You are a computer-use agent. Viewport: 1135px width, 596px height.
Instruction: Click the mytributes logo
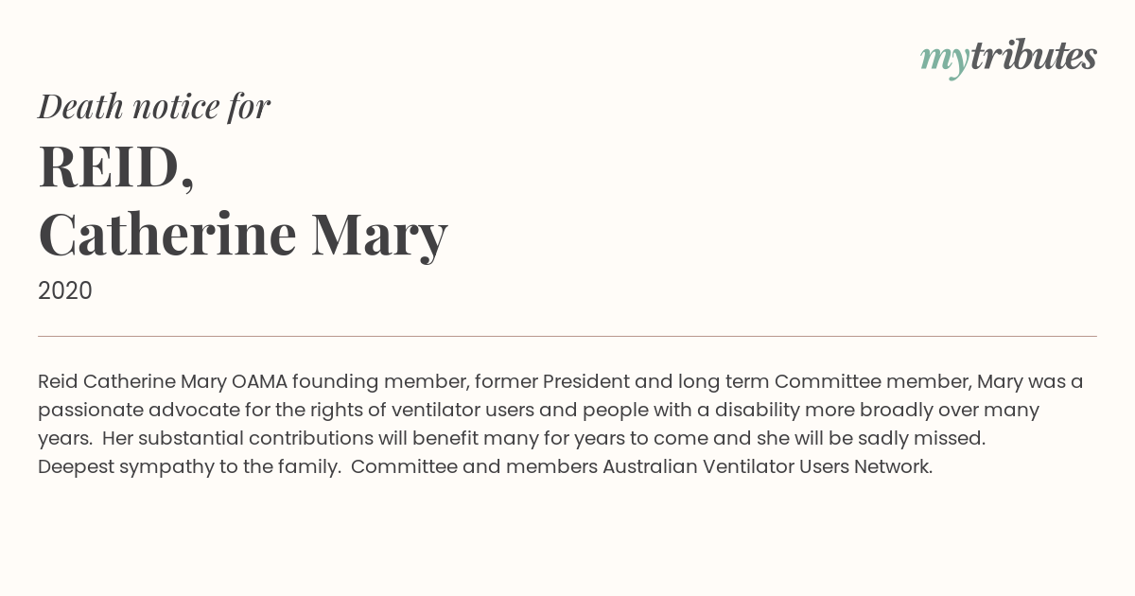click(x=1008, y=59)
